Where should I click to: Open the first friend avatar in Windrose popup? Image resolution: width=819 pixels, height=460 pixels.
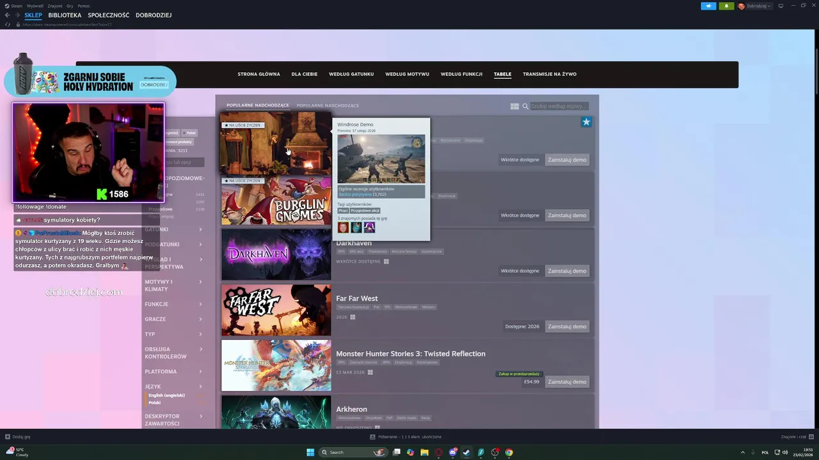pos(344,227)
